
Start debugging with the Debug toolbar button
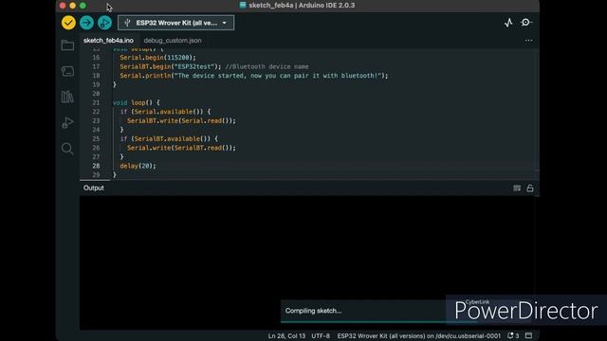pos(104,23)
